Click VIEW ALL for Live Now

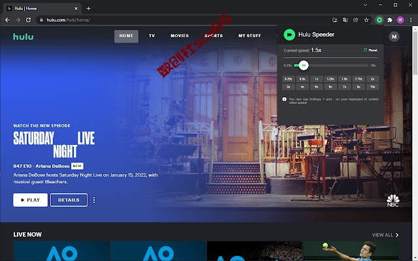(x=385, y=235)
